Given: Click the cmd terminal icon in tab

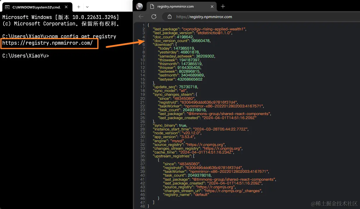Looking at the screenshot, I should (x=7, y=7).
